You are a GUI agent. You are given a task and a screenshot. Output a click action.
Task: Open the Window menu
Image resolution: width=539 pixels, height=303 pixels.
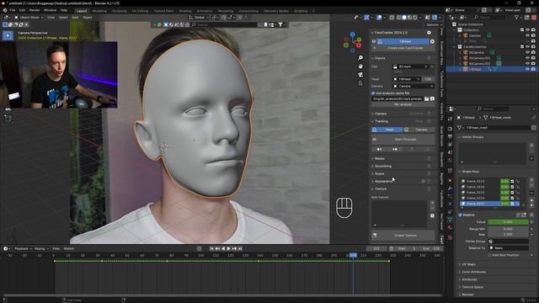coord(51,10)
